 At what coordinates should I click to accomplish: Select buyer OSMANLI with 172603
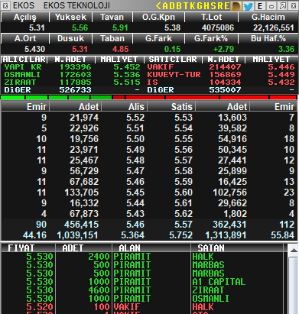click(73, 75)
